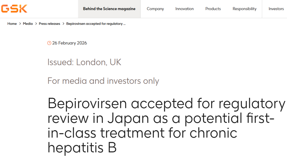Screen dimensions: 287x158
Task: Go to Media in the breadcrumb
Action: (28, 24)
